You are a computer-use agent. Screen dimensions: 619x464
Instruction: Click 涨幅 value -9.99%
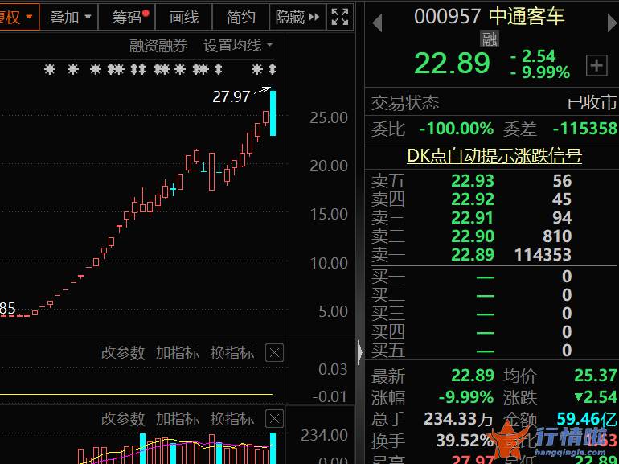click(x=466, y=397)
